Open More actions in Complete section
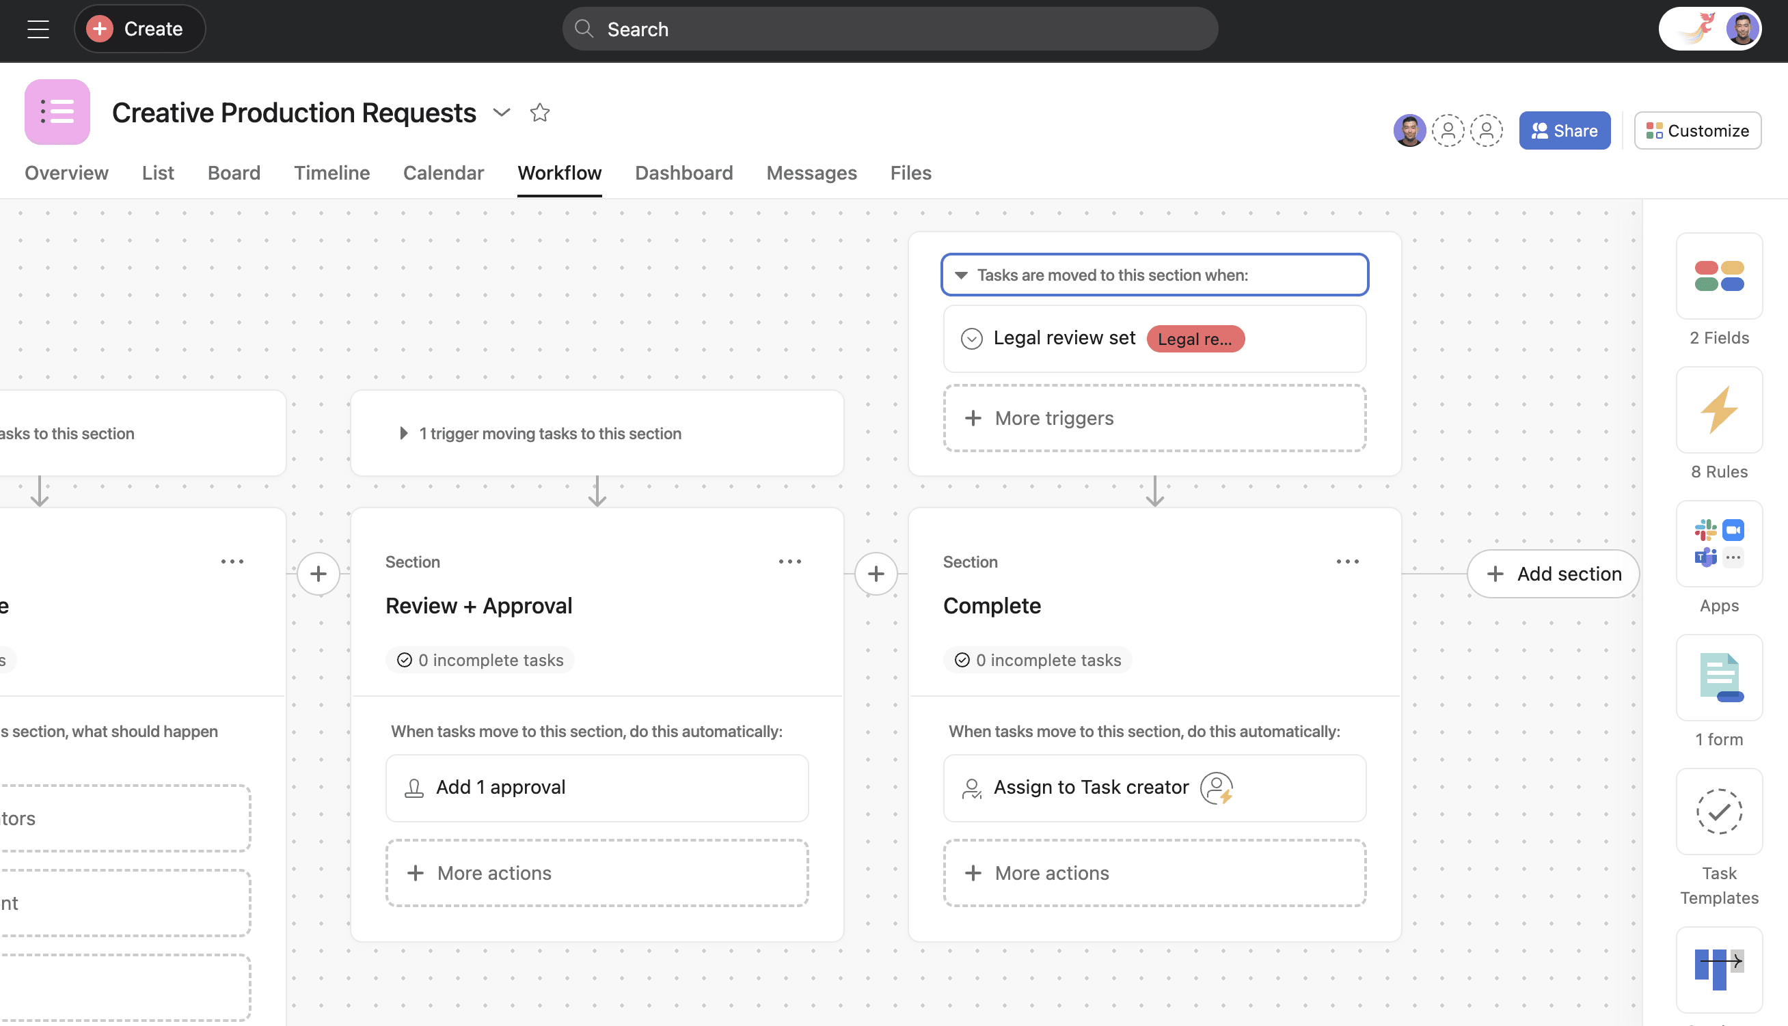 tap(1154, 872)
